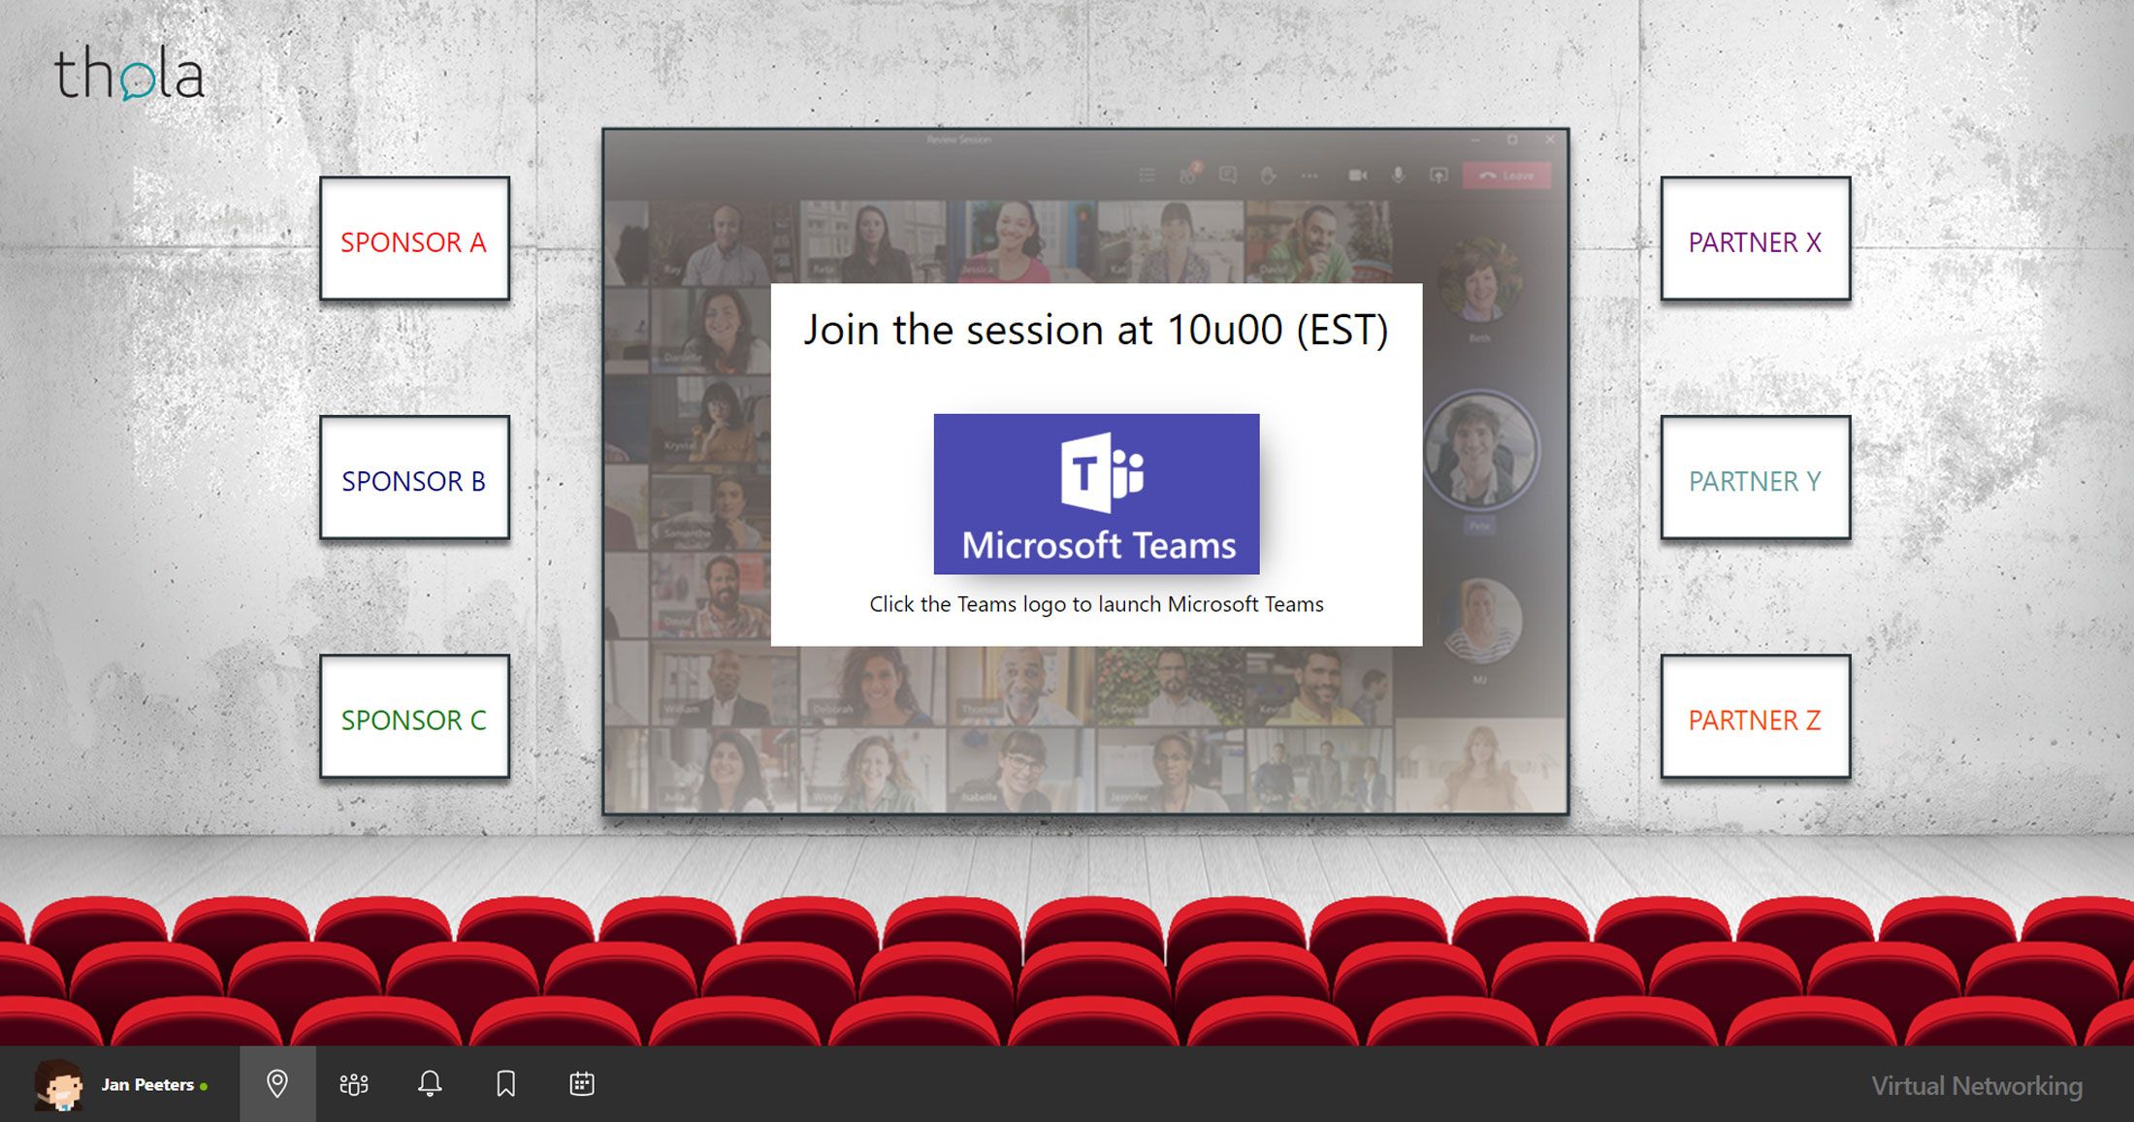Open the attendees group icon
Screen dimensions: 2134x1122
pos(354,1084)
